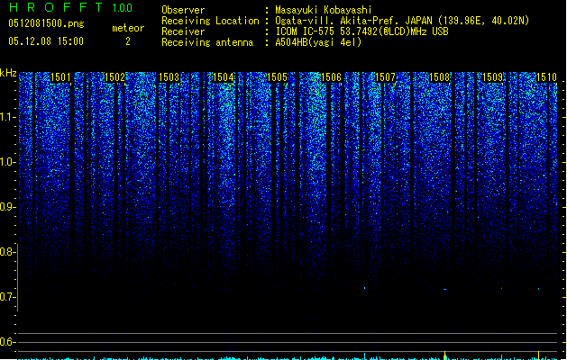Select the 1503 time marker
The image size is (567, 360).
169,77
